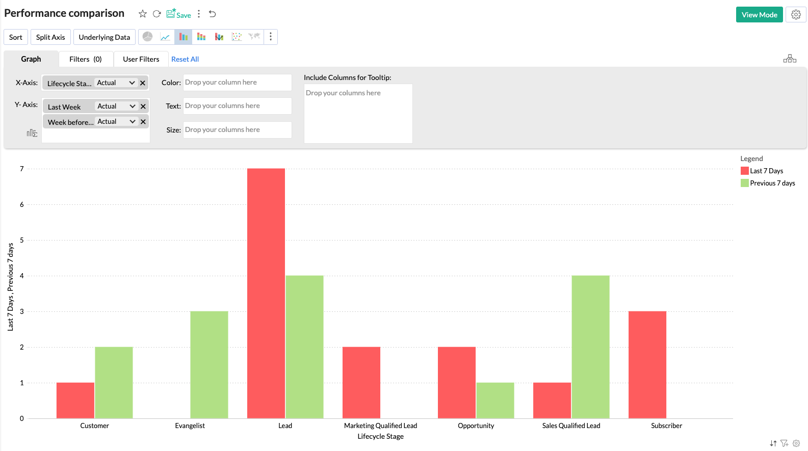Viewport: 808px width, 451px height.
Task: Open the Actual dropdown for Lifecycle Stage
Action: tap(116, 83)
